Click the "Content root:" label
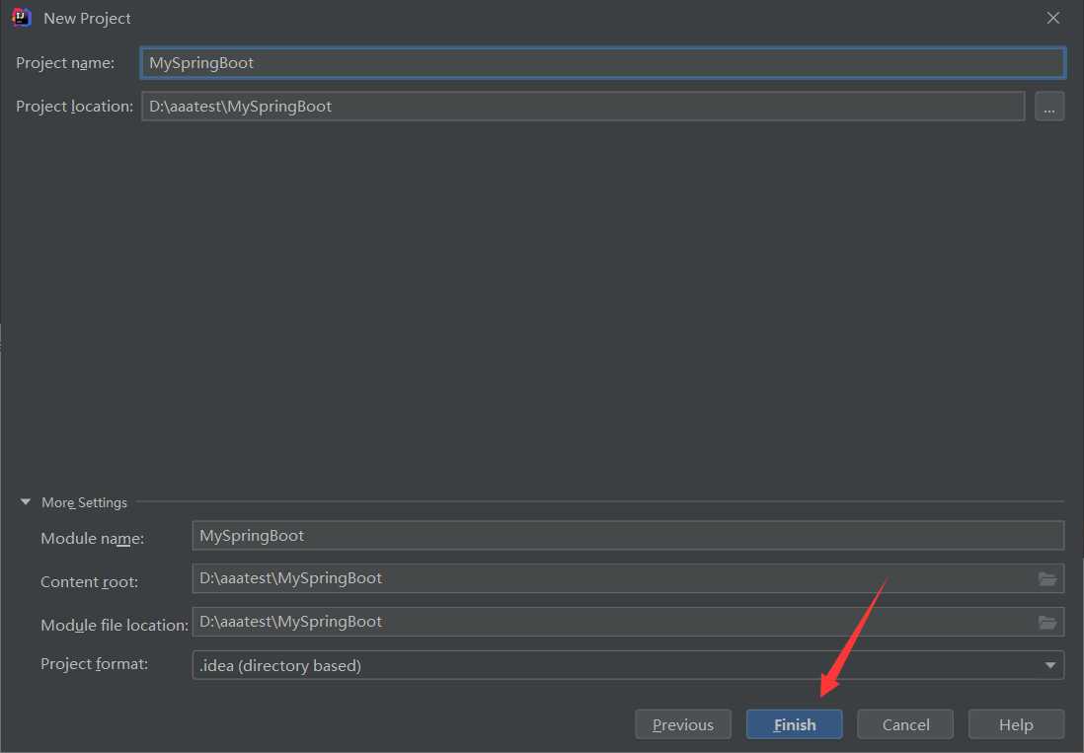Screen dimensions: 1084x753 89,581
